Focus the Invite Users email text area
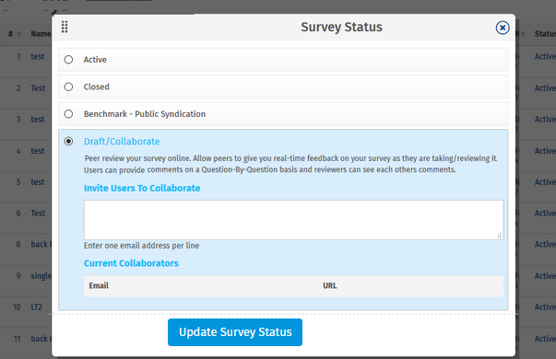The image size is (556, 359). coord(293,220)
